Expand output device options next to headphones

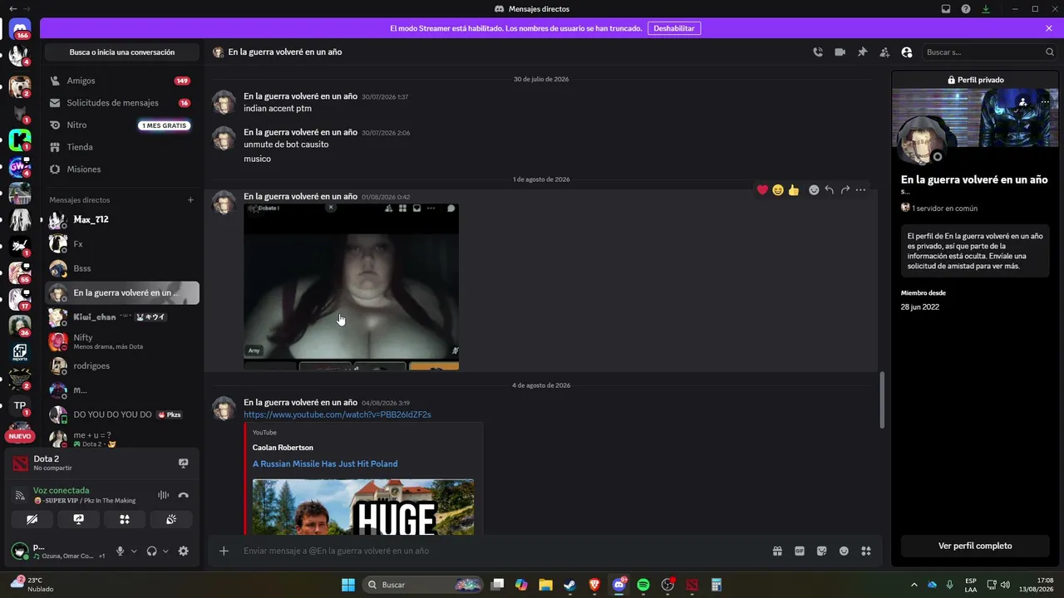tap(165, 551)
